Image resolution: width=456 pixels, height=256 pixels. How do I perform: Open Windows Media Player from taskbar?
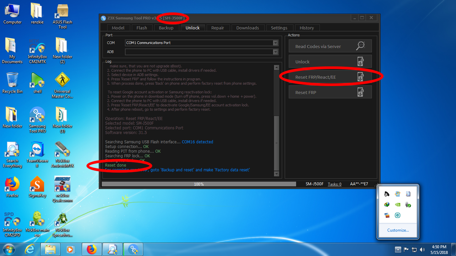pyautogui.click(x=71, y=249)
